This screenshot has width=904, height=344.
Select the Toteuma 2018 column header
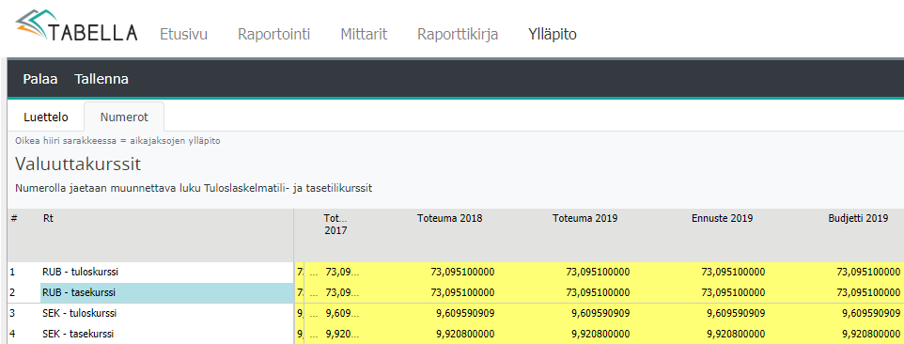450,218
